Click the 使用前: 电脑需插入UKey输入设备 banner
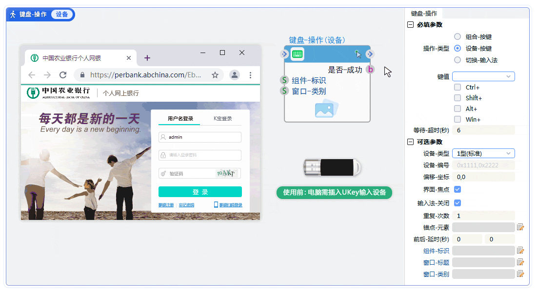The image size is (537, 291). (334, 192)
